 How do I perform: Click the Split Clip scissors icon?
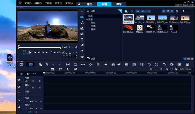72,47
